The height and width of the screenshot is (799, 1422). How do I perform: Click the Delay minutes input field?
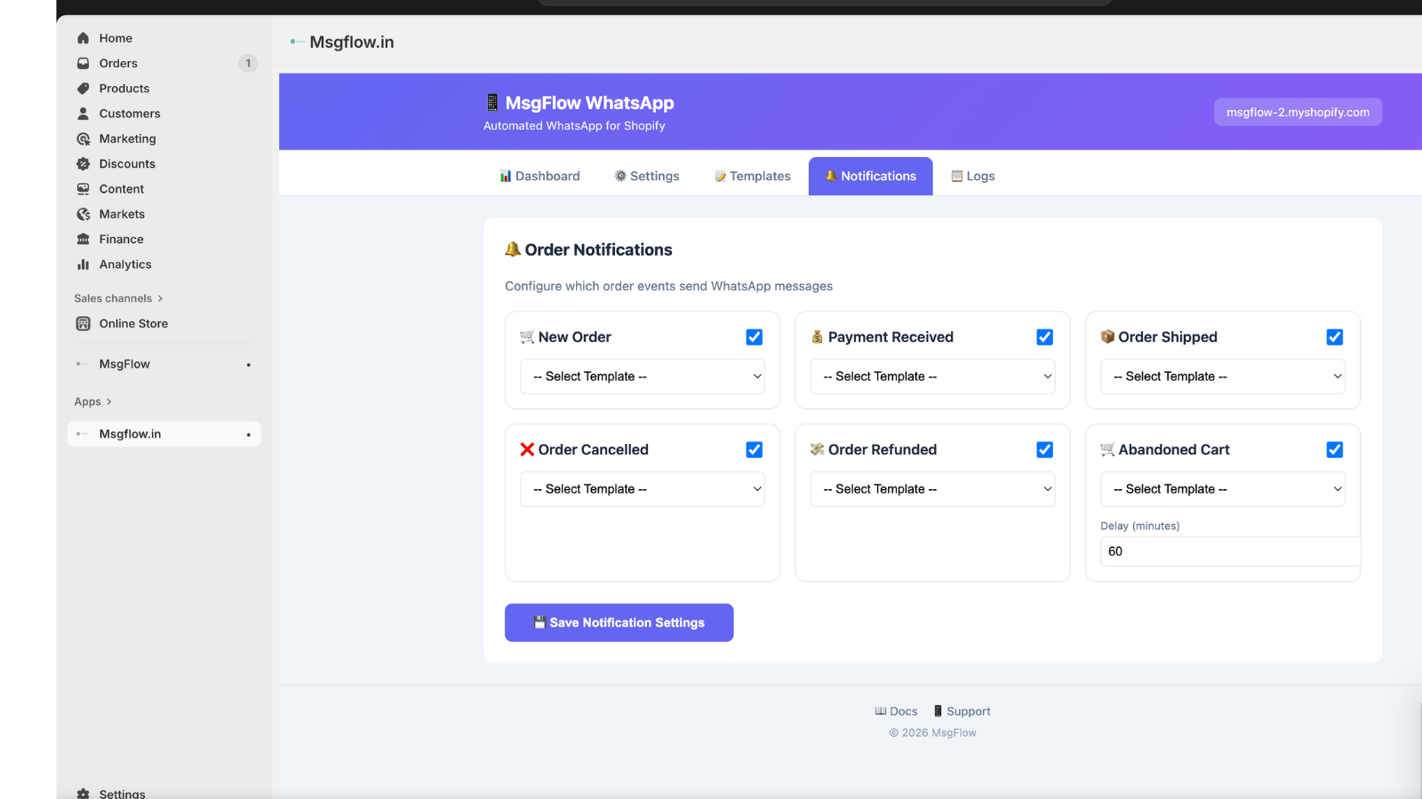(x=1231, y=551)
